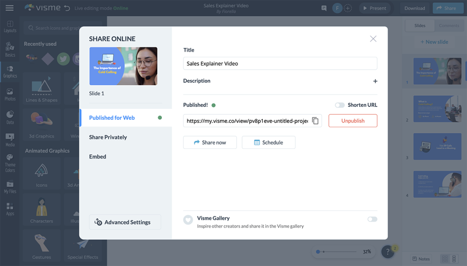Select the Share Privately tab

pyautogui.click(x=108, y=137)
